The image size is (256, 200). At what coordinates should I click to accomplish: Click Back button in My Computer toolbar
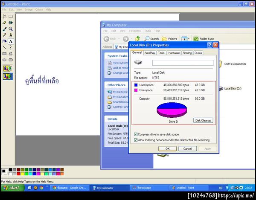click(110, 39)
